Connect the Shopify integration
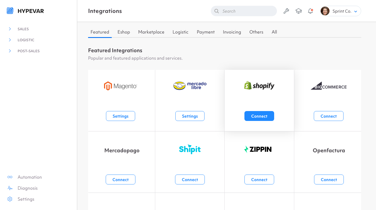Viewport: 376px width, 210px height. tap(259, 116)
